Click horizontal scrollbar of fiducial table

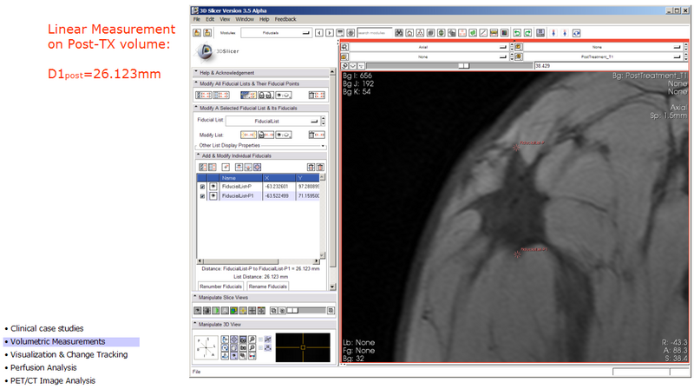(259, 261)
